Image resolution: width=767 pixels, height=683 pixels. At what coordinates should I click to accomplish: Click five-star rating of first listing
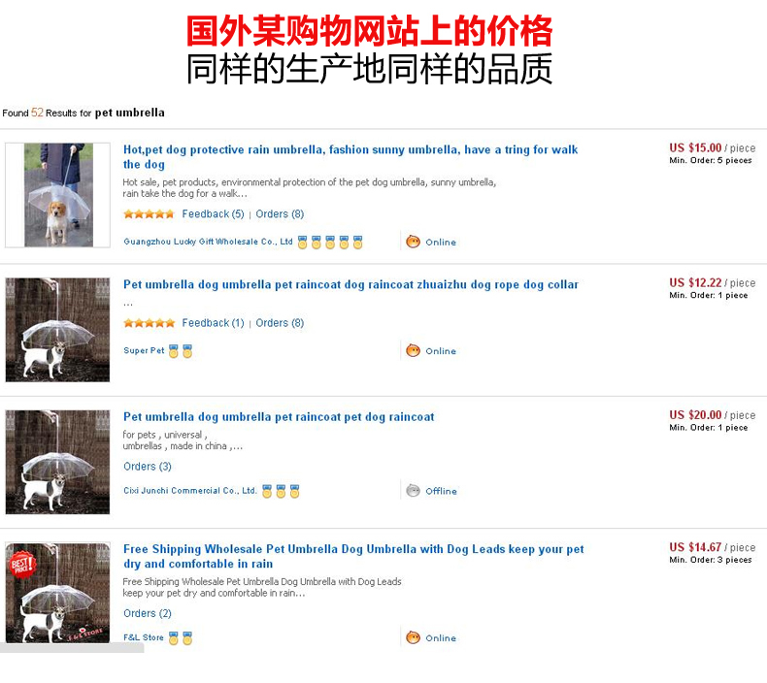(x=149, y=214)
